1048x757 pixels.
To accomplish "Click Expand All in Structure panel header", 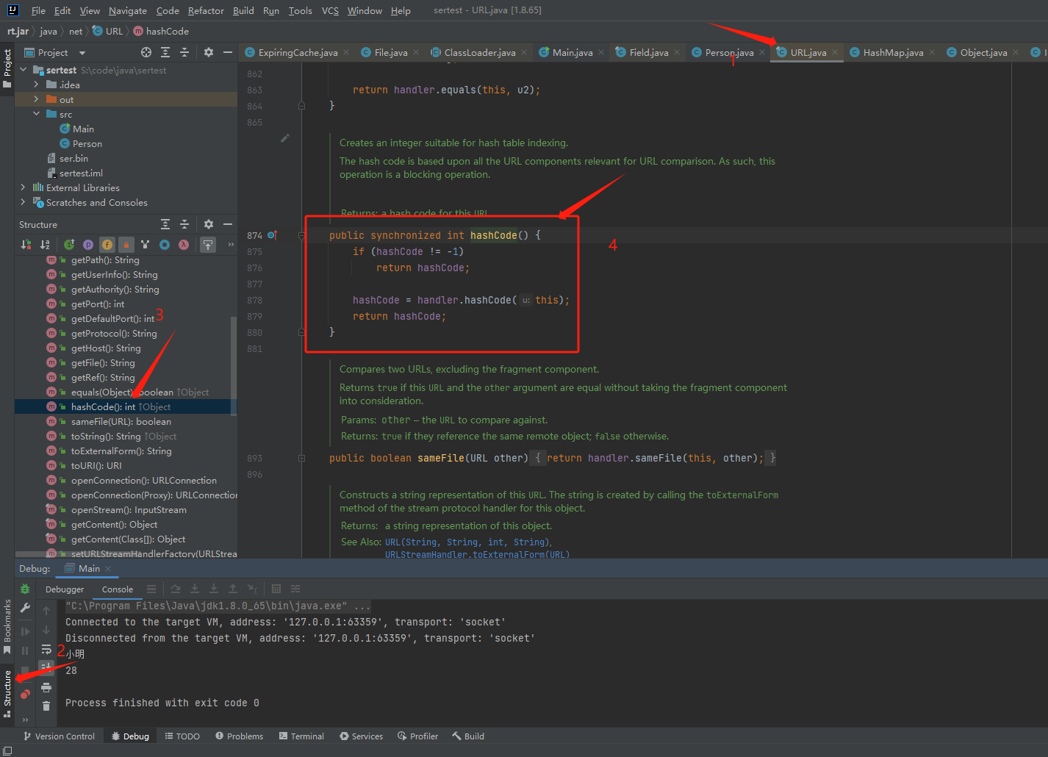I will coord(165,224).
